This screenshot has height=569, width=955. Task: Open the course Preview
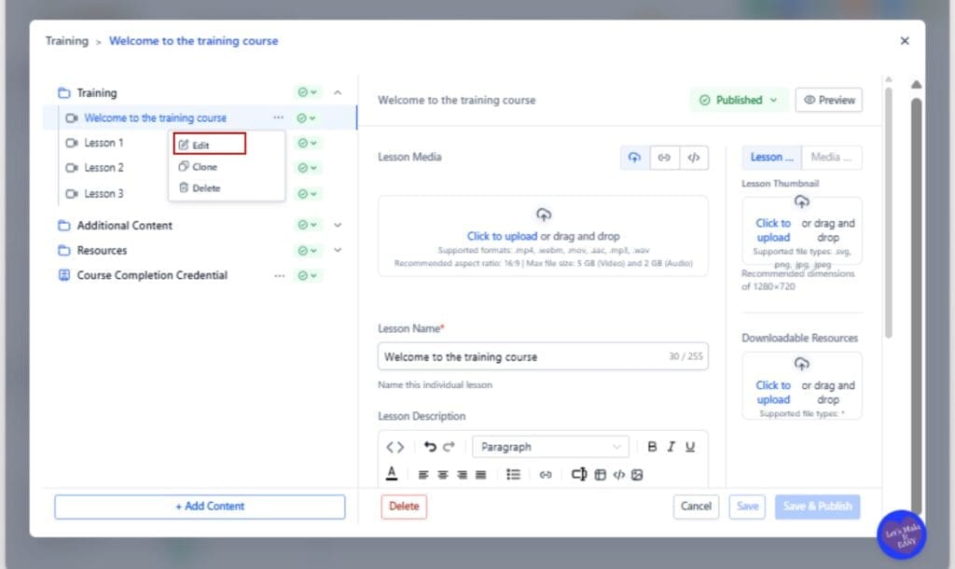pos(828,100)
